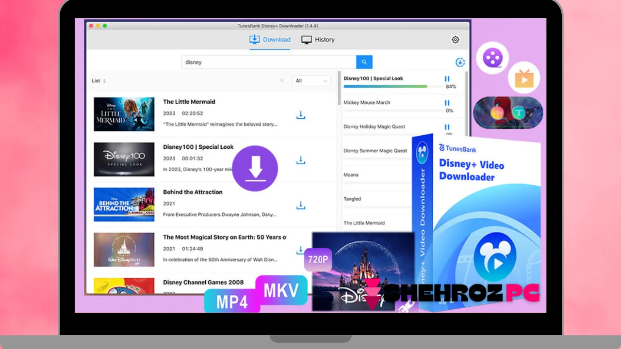The width and height of the screenshot is (621, 349).
Task: Click the Disney100 download progress bar
Action: (393, 87)
